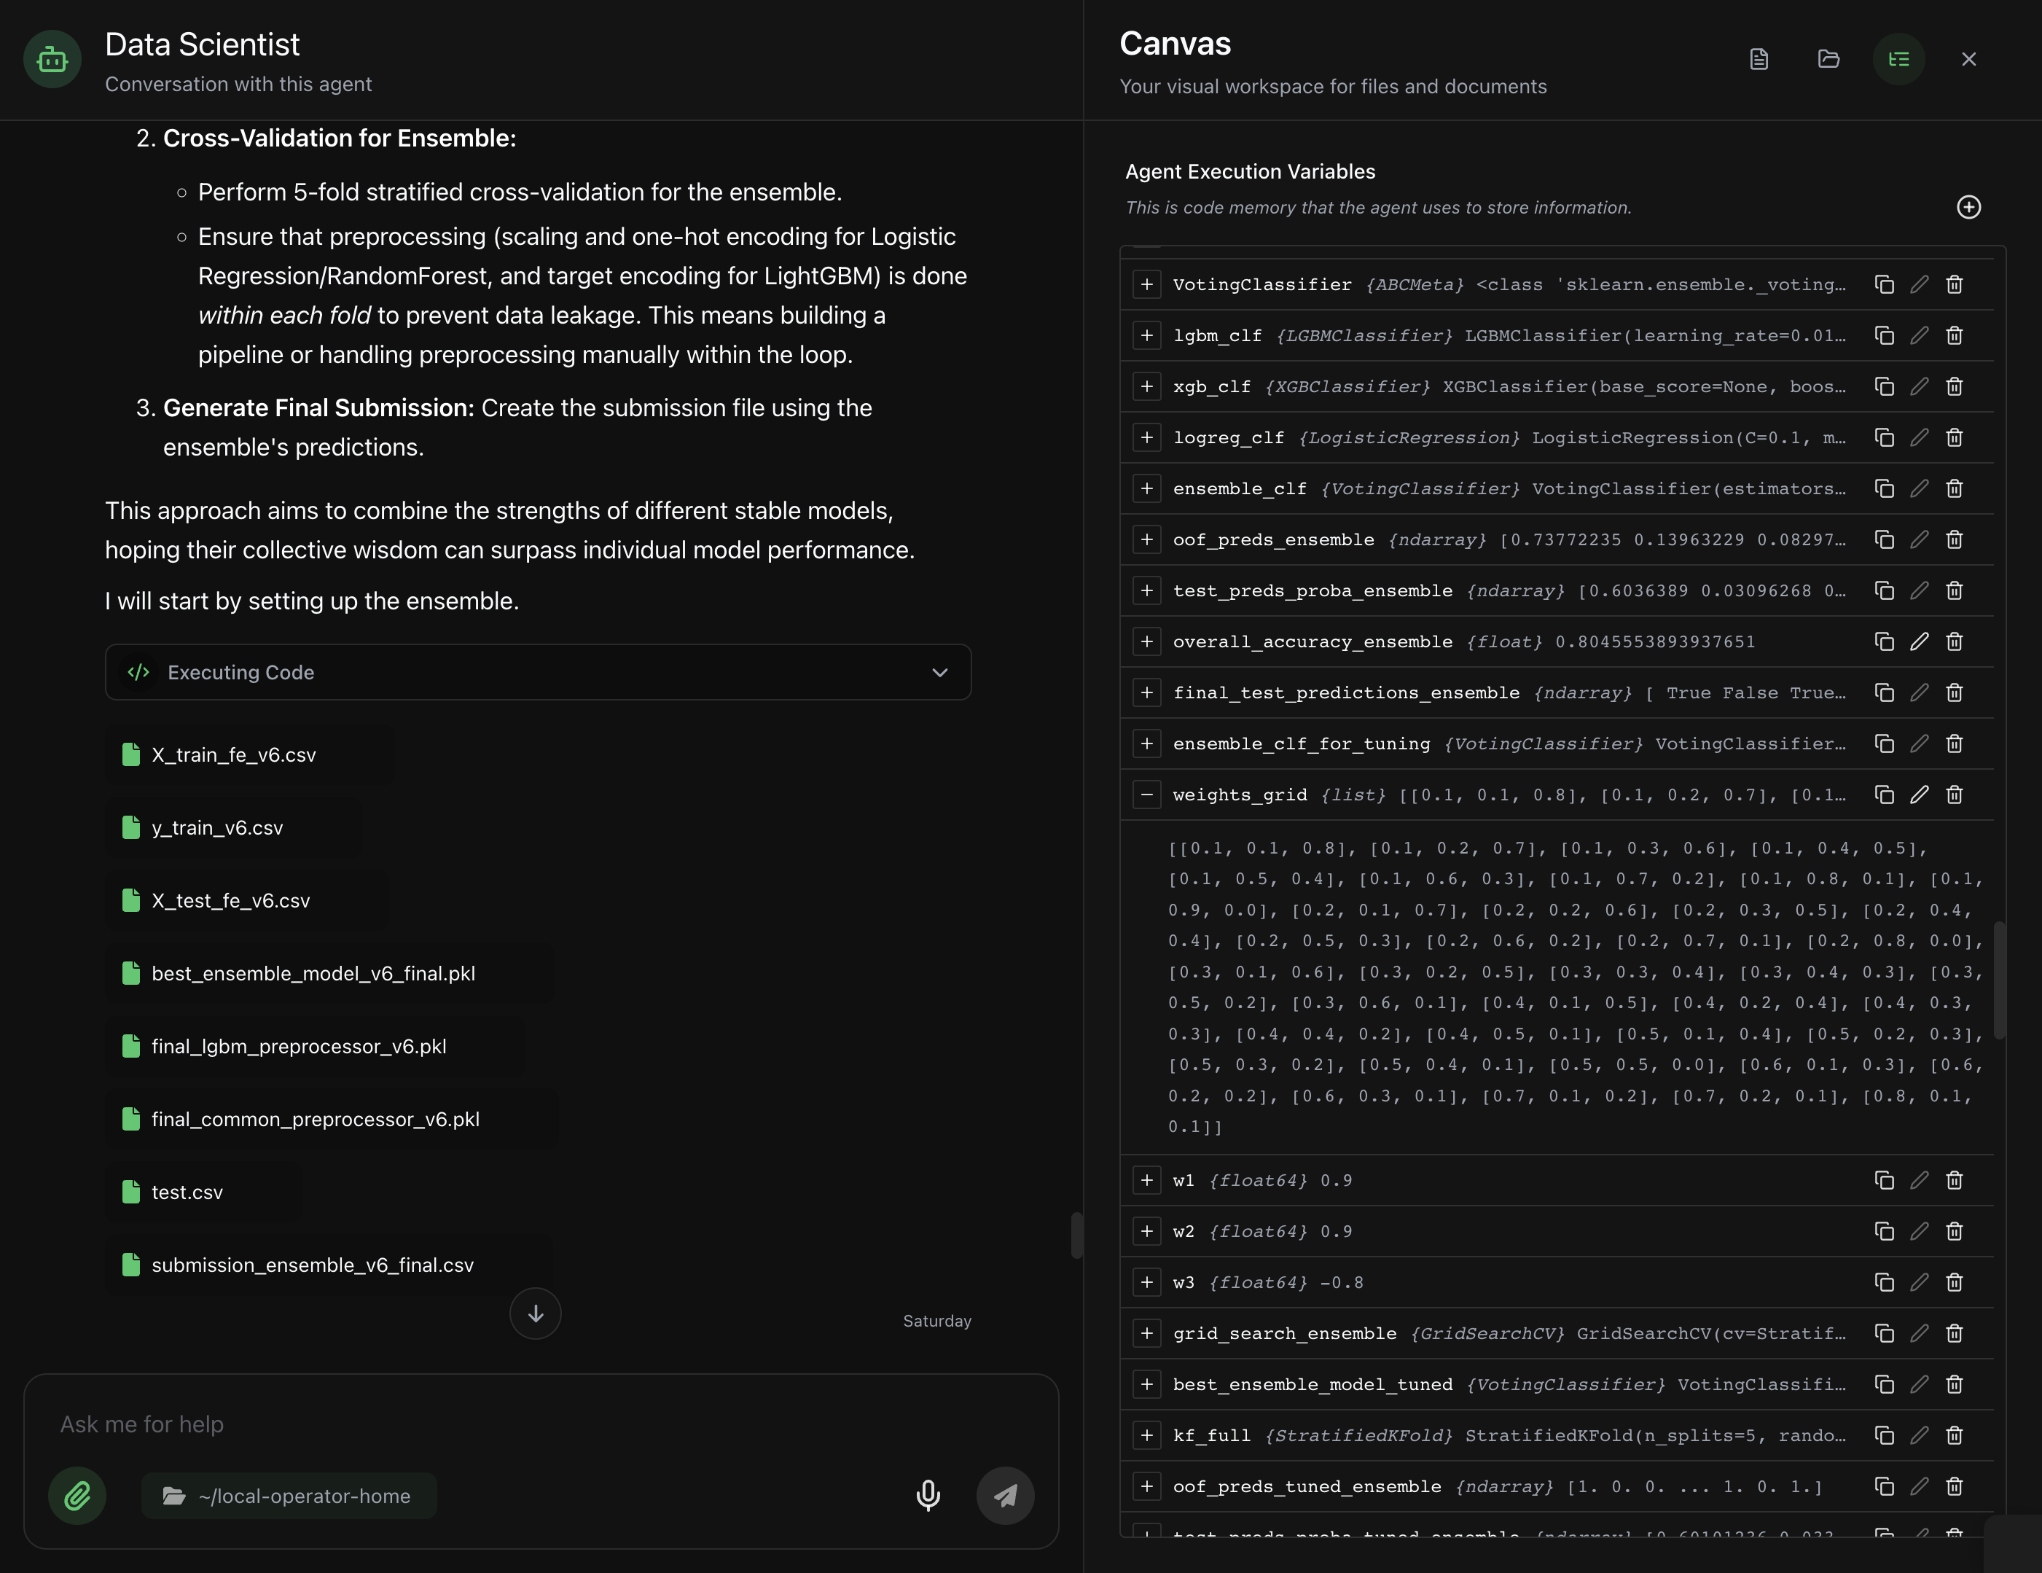The image size is (2042, 1573).
Task: Edit the overall_accuracy_ensemble variable
Action: (1919, 641)
